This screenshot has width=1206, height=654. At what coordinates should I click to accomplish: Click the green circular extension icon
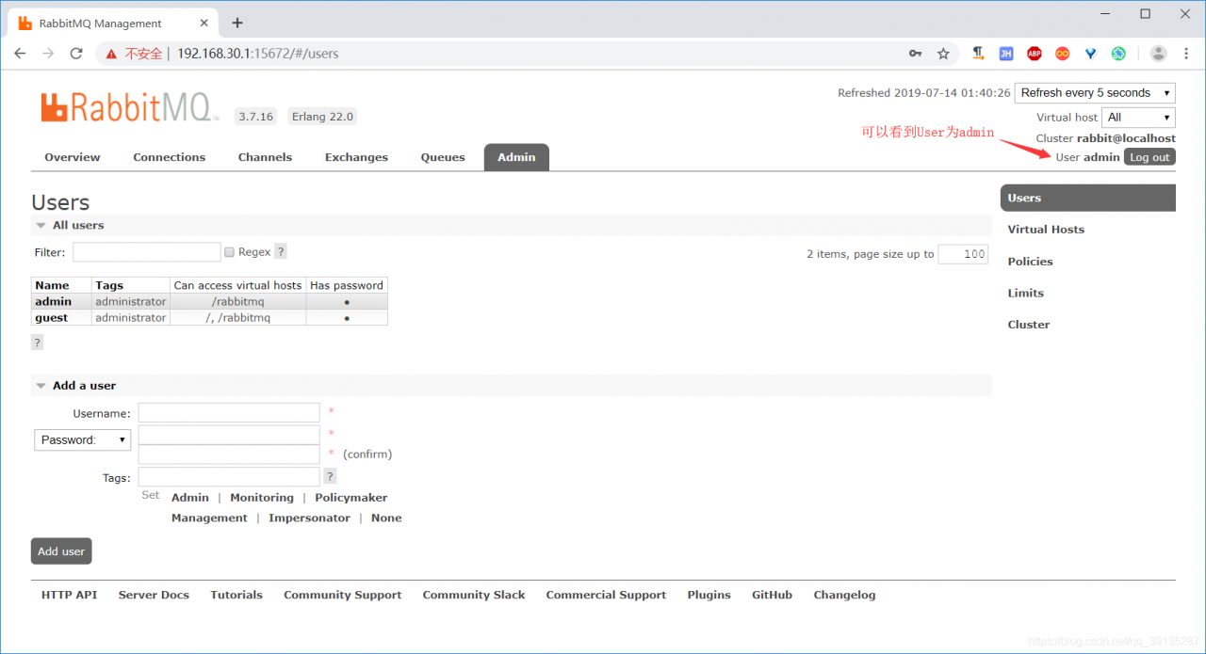pos(1118,54)
